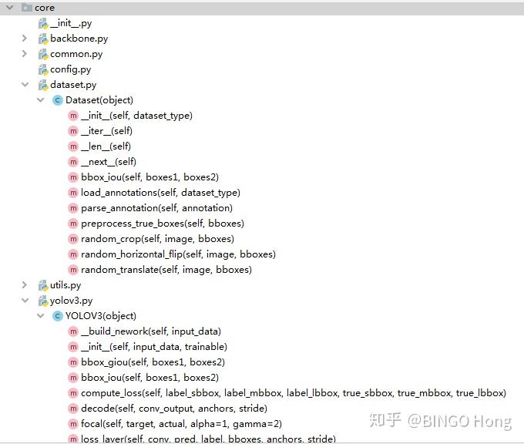Select random_horizontal_flip(self, image, bboxes) method

pos(179,254)
